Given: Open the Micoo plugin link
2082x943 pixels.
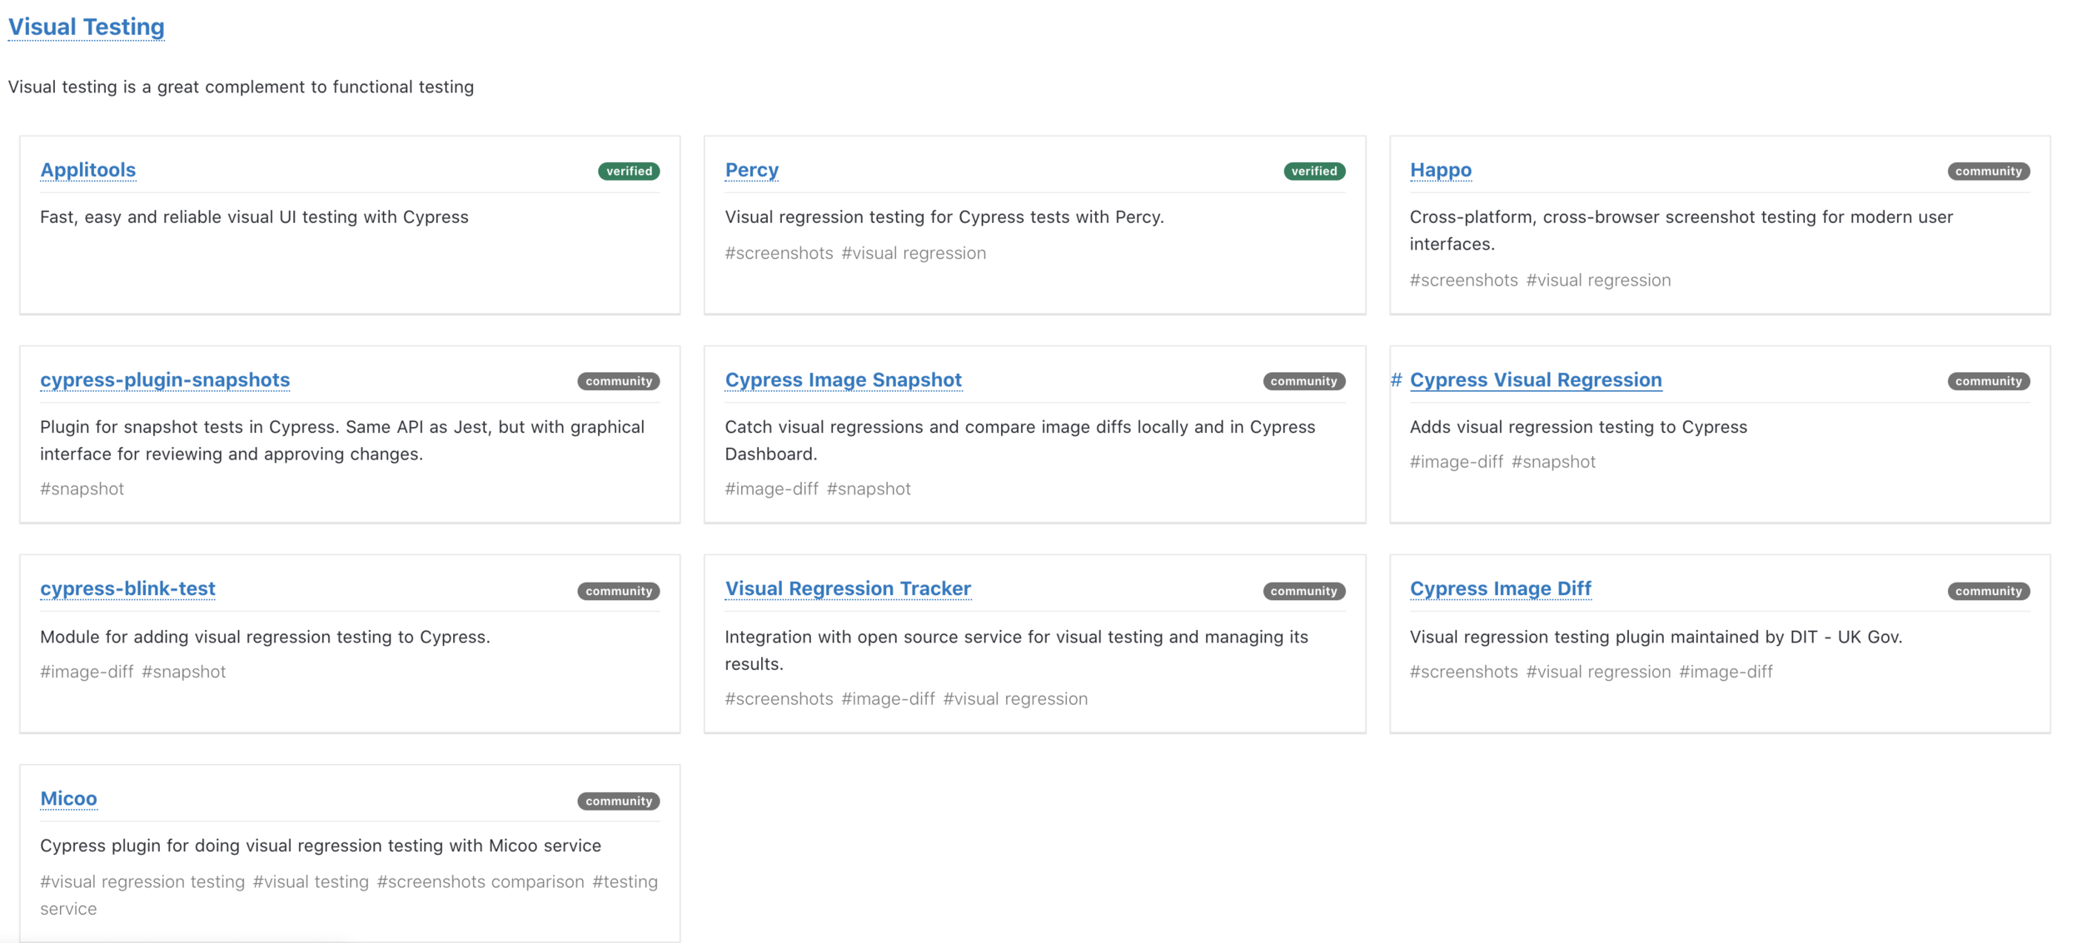Looking at the screenshot, I should pos(68,798).
